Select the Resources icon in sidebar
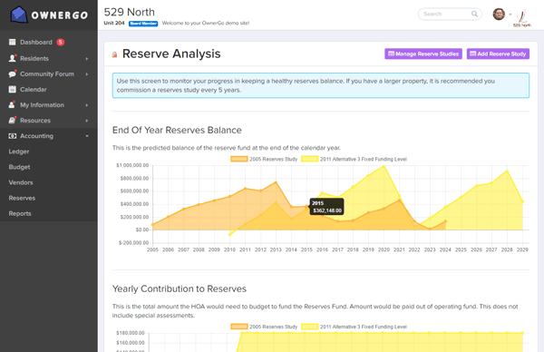 (13, 120)
